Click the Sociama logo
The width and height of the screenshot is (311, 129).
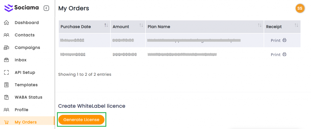coord(21,8)
